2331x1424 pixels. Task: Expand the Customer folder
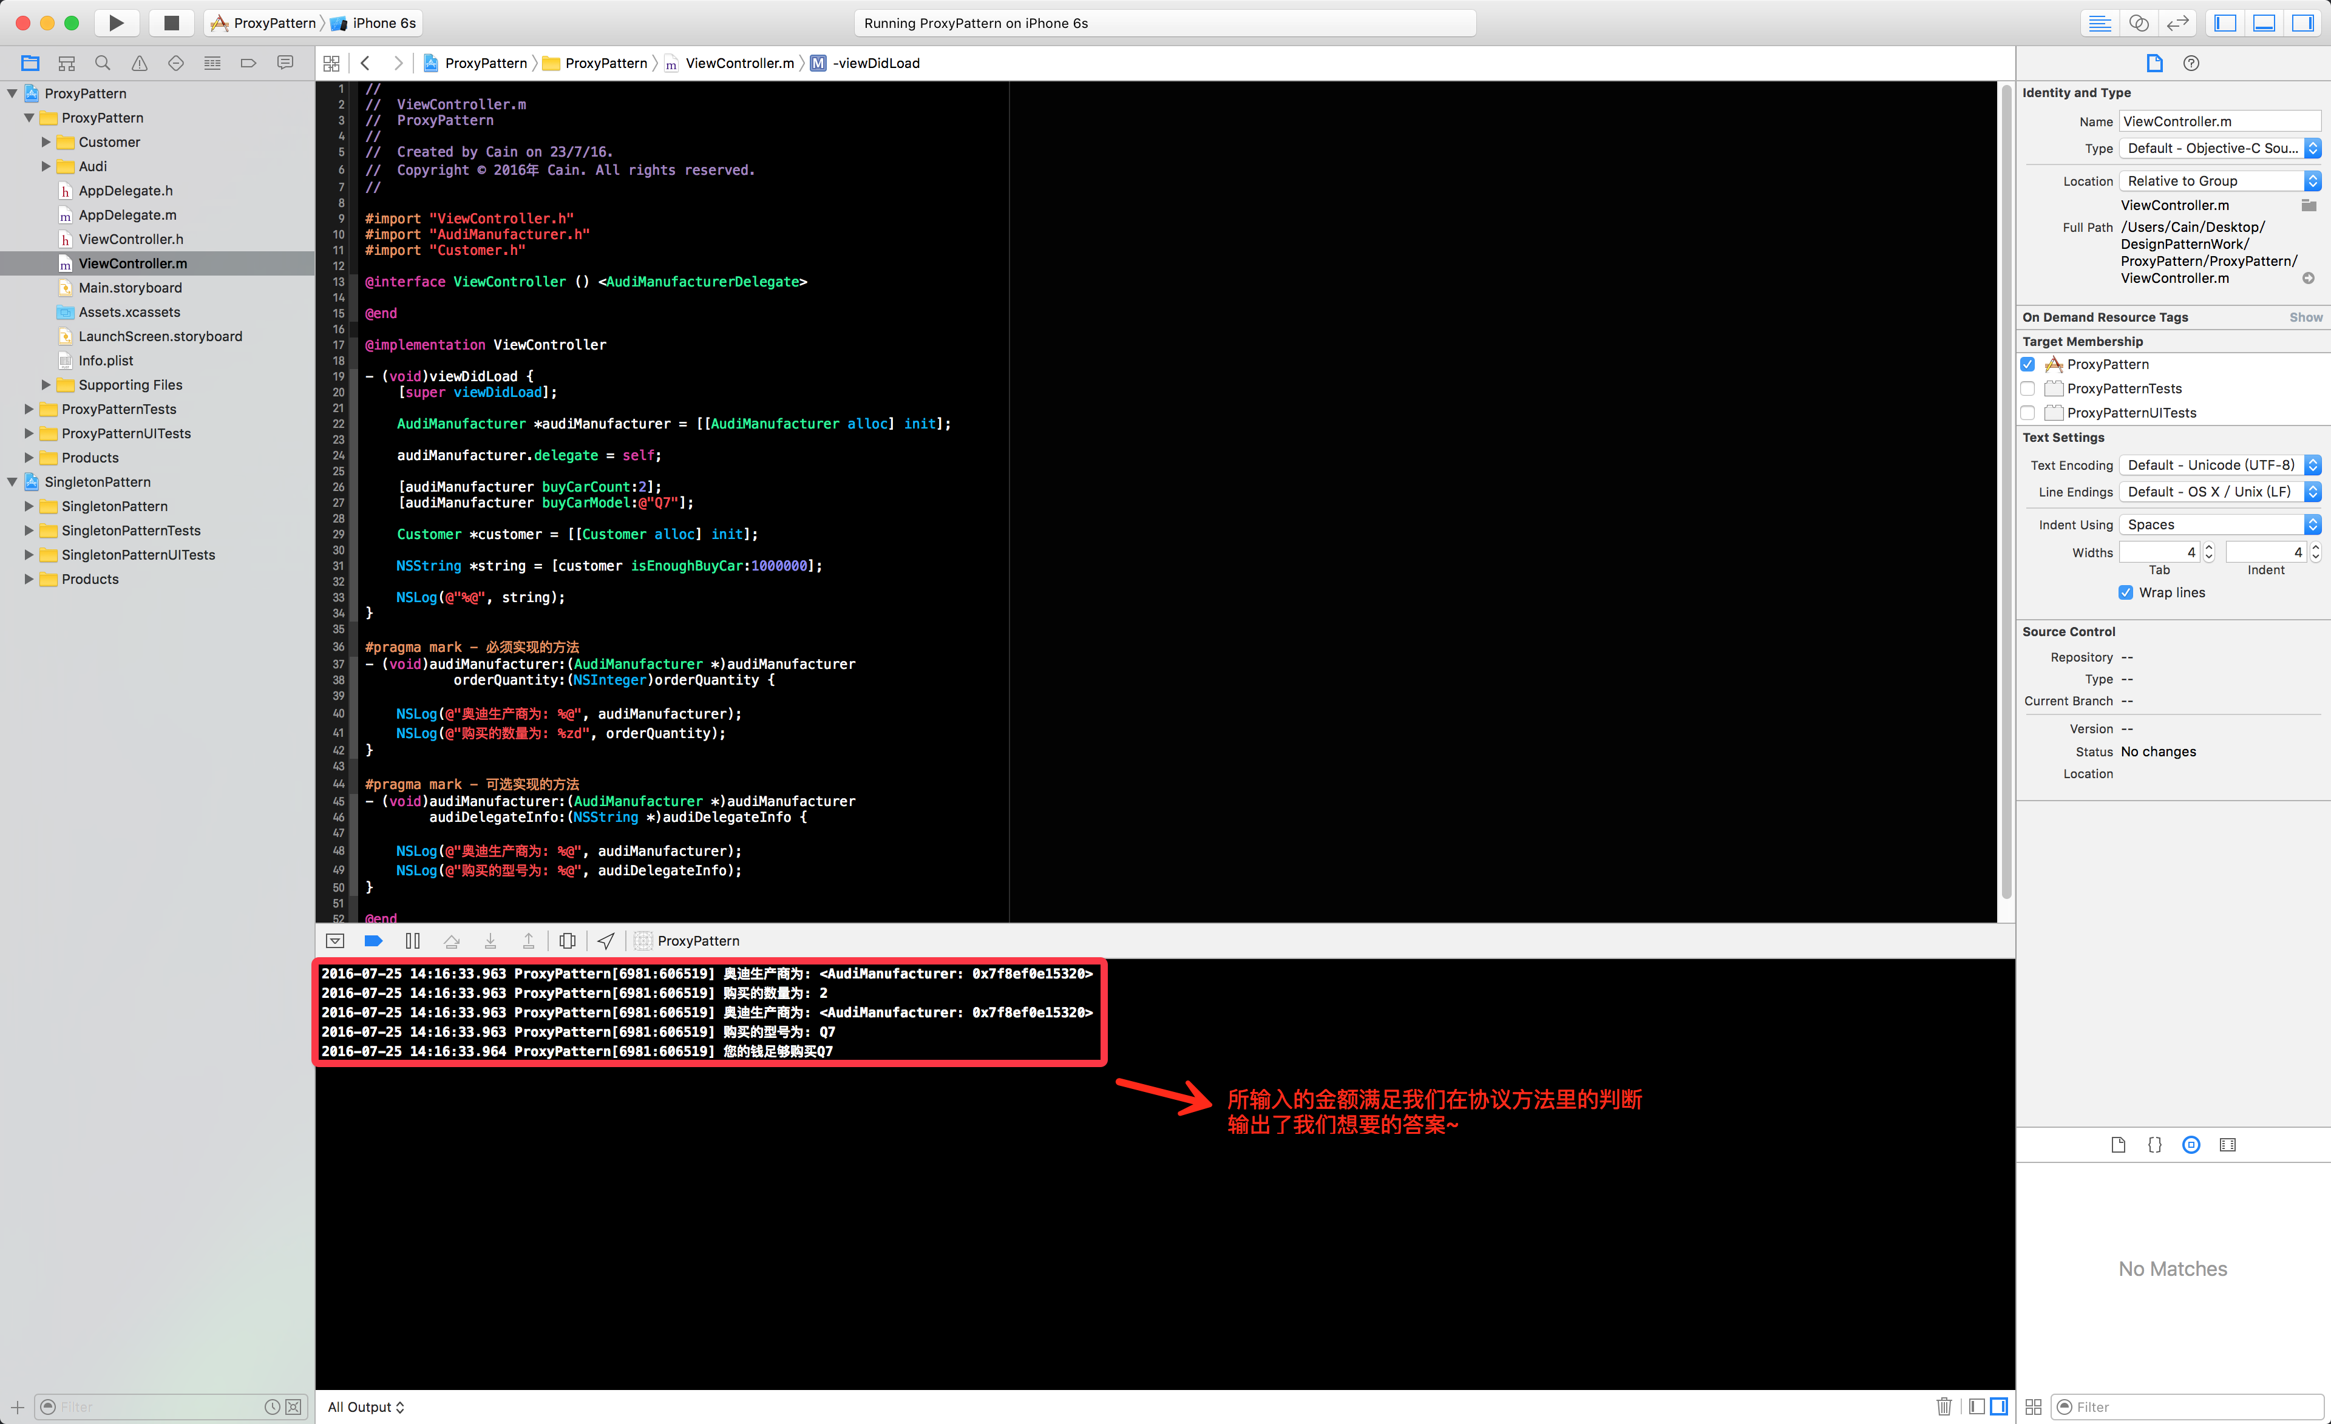(x=46, y=142)
